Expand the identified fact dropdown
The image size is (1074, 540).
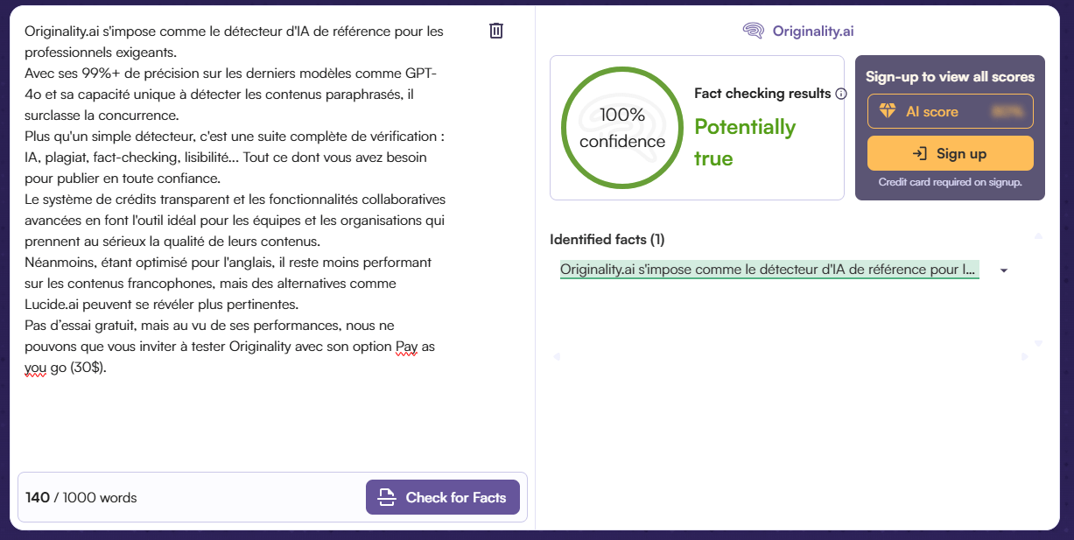[x=1002, y=270]
